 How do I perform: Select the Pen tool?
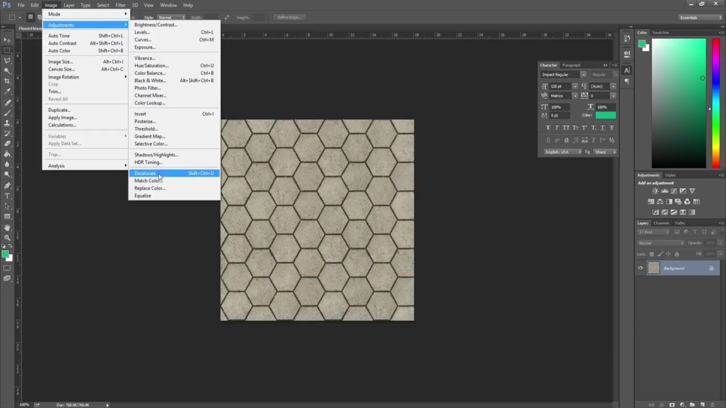coord(7,185)
